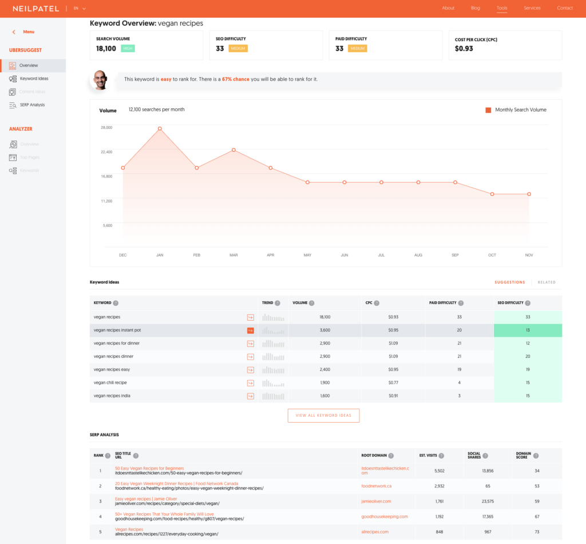Click the arrow icon for 'vegan recipes instant pot'
This screenshot has width=586, height=544.
pos(251,330)
